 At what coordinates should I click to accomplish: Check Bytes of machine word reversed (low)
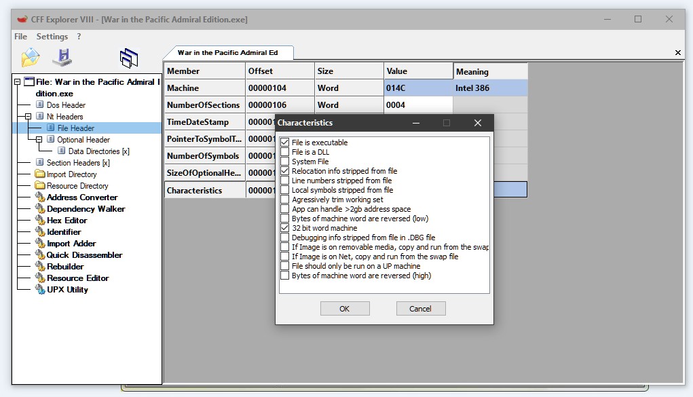284,219
